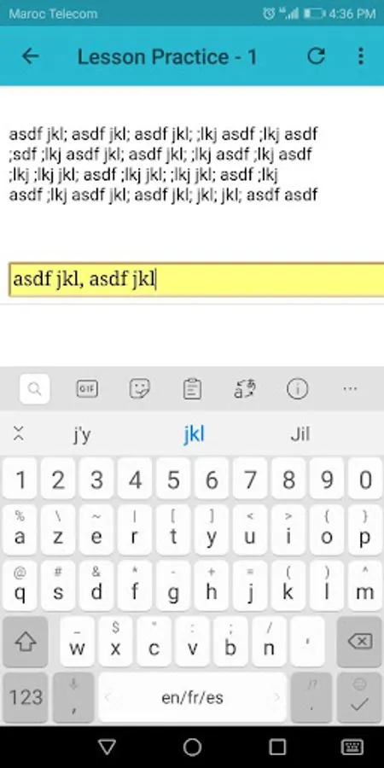Tap the en/fr/es space bar
The height and width of the screenshot is (768, 384).
[x=192, y=697]
